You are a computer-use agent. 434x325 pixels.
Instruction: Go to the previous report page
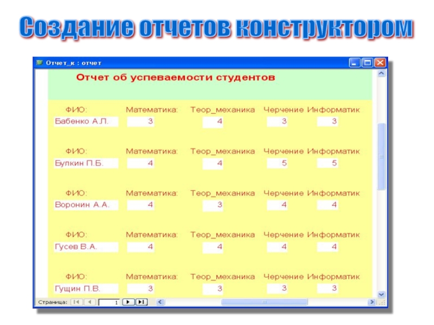[90, 302]
